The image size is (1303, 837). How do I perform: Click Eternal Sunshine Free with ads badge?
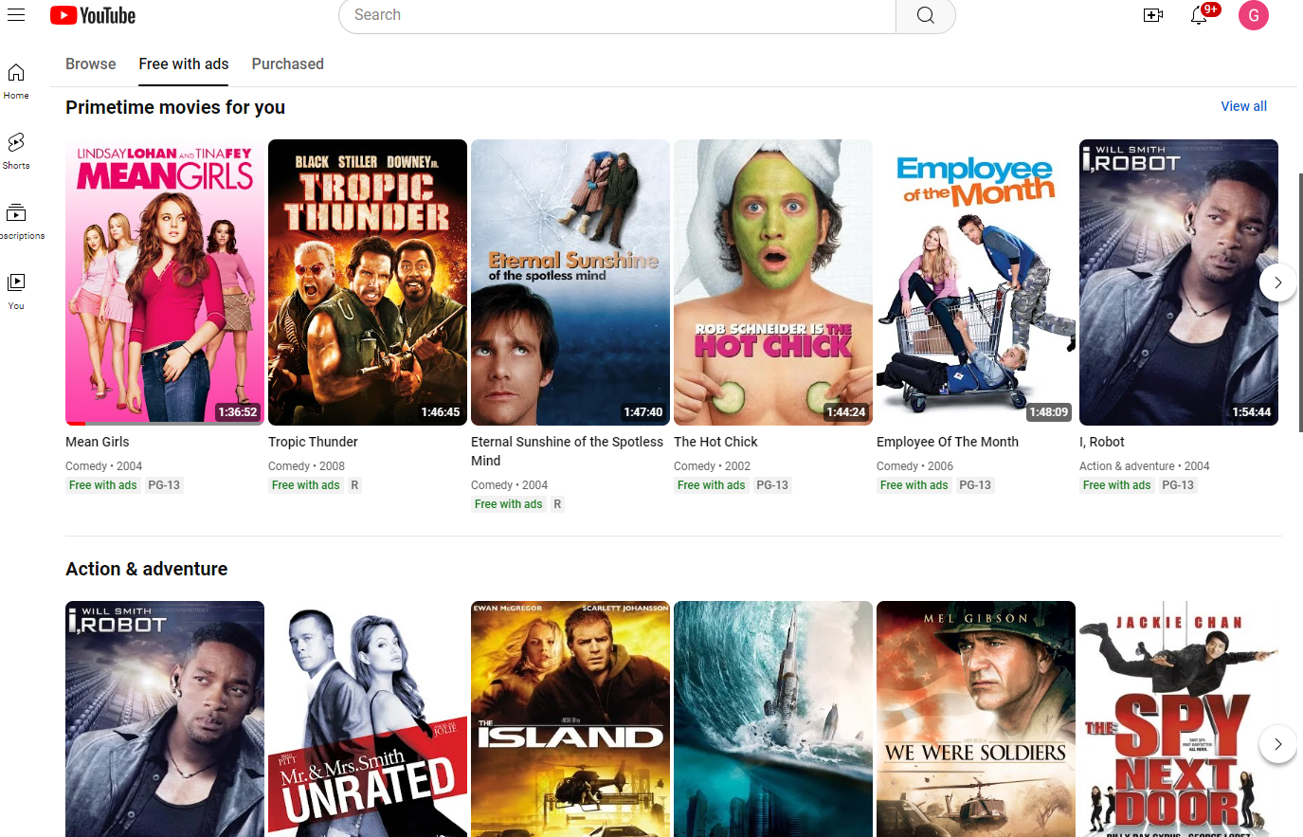point(509,504)
